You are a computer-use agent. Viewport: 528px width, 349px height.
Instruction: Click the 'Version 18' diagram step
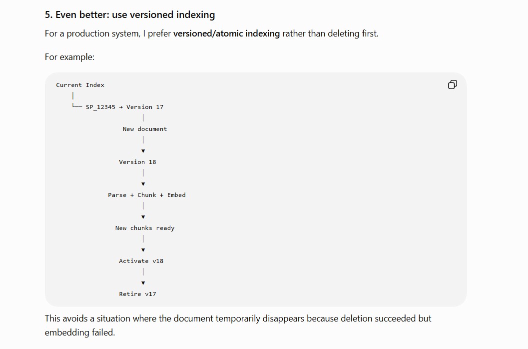click(137, 162)
